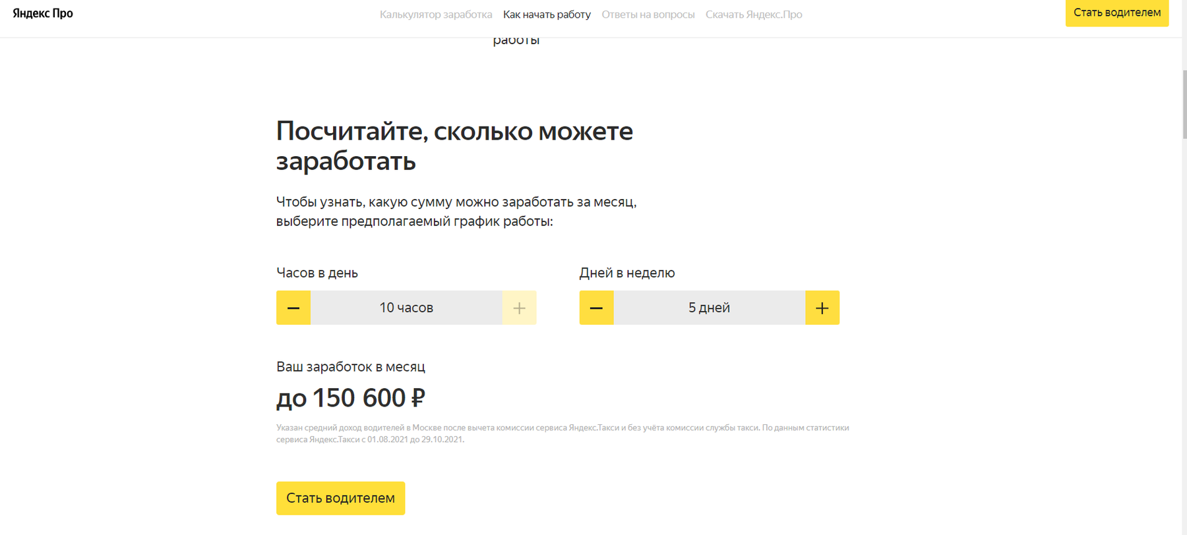Click the Дней в неделю label

click(627, 273)
